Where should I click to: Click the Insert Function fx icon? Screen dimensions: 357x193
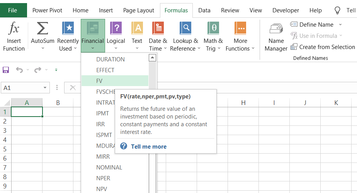[14, 29]
